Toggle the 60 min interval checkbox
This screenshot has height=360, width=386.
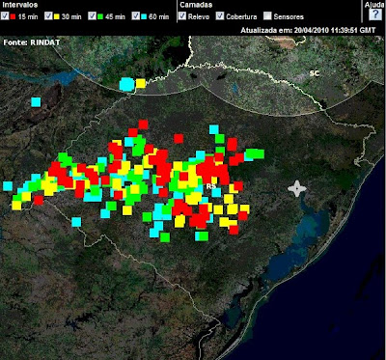pyautogui.click(x=136, y=15)
